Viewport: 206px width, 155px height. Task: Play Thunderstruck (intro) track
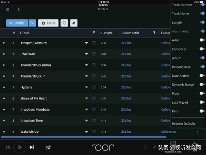(4, 65)
